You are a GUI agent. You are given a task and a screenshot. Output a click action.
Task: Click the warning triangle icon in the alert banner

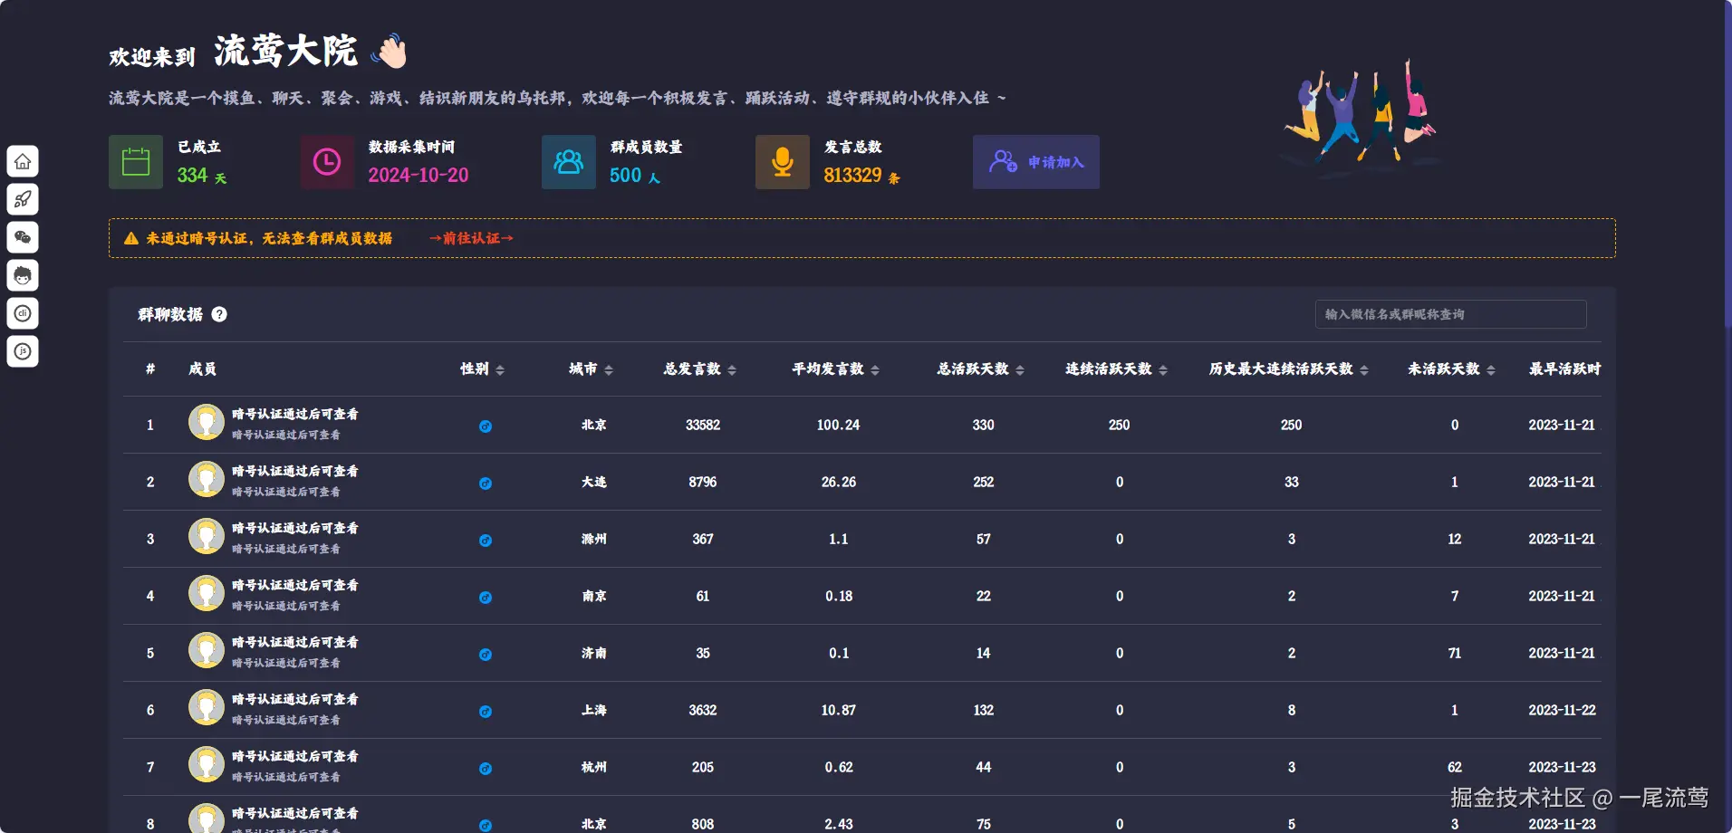click(x=131, y=238)
